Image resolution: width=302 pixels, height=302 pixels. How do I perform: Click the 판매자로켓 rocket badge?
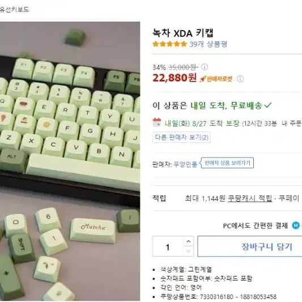(216, 79)
